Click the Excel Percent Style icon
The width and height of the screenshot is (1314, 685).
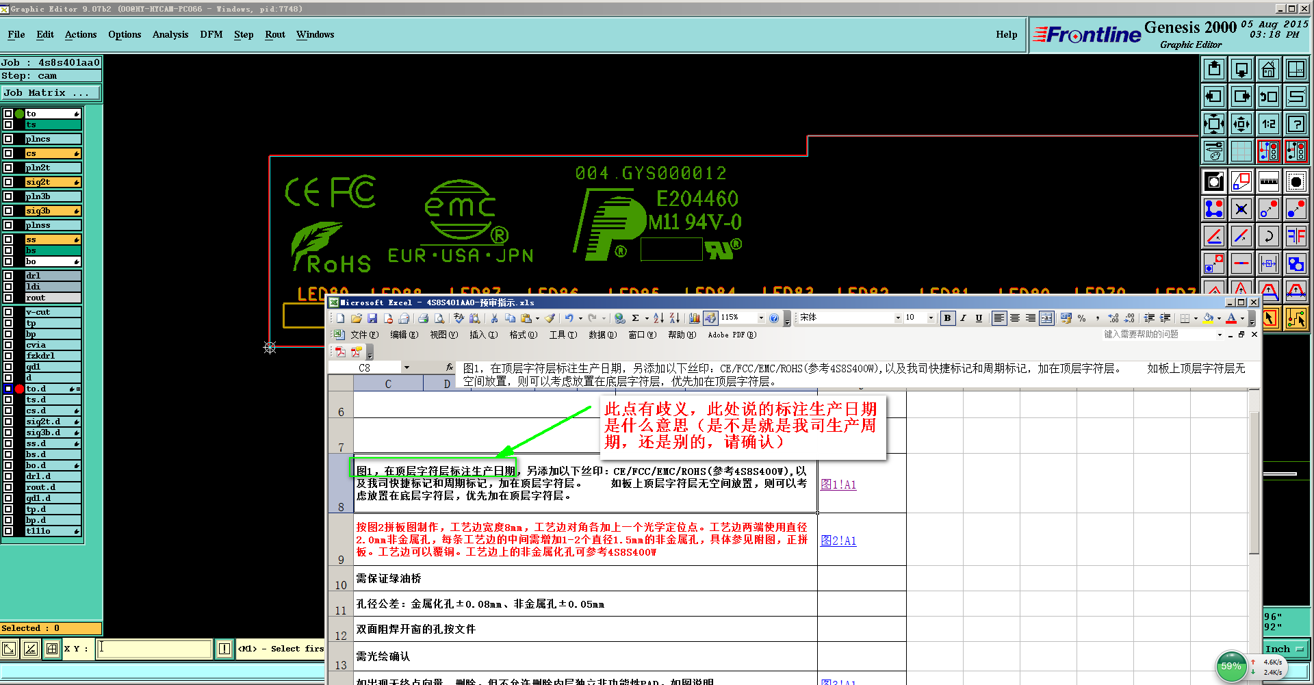(x=1081, y=318)
